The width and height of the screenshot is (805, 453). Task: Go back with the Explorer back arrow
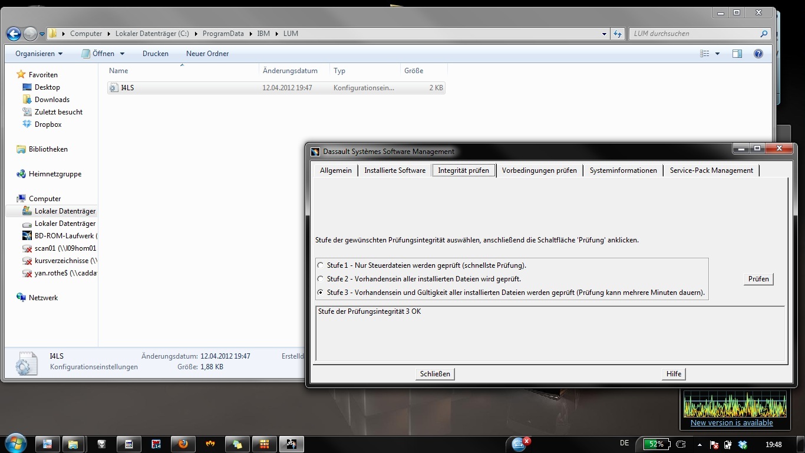pyautogui.click(x=14, y=34)
